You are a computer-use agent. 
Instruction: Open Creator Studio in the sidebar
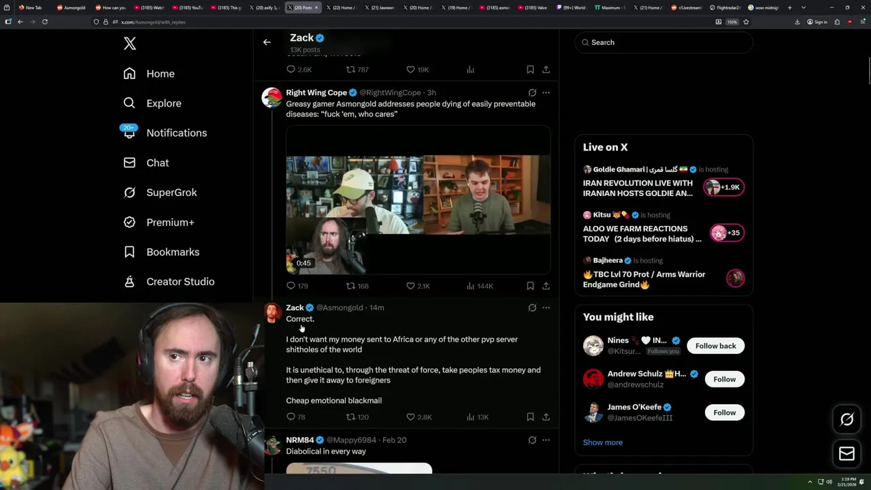point(169,282)
